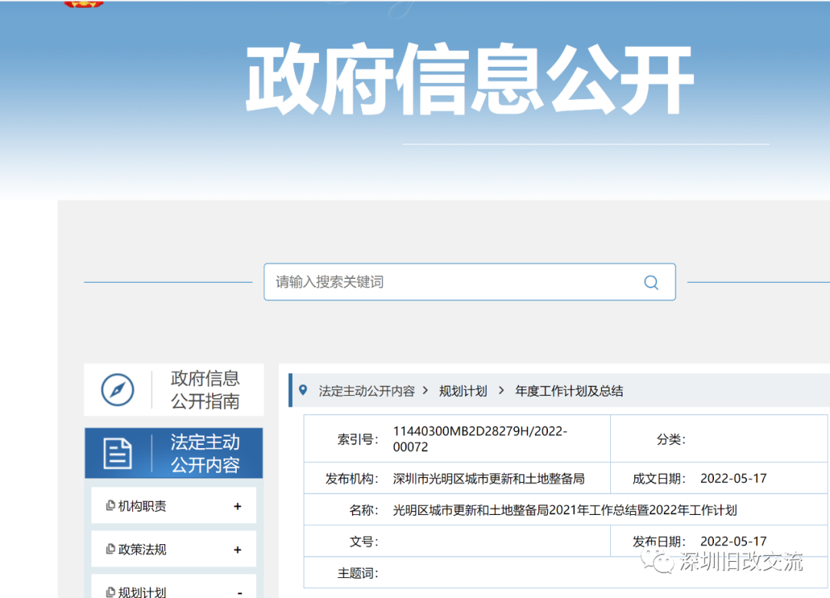This screenshot has height=598, width=830.
Task: Go to 法定主动公开内容 breadcrumb
Action: [367, 391]
